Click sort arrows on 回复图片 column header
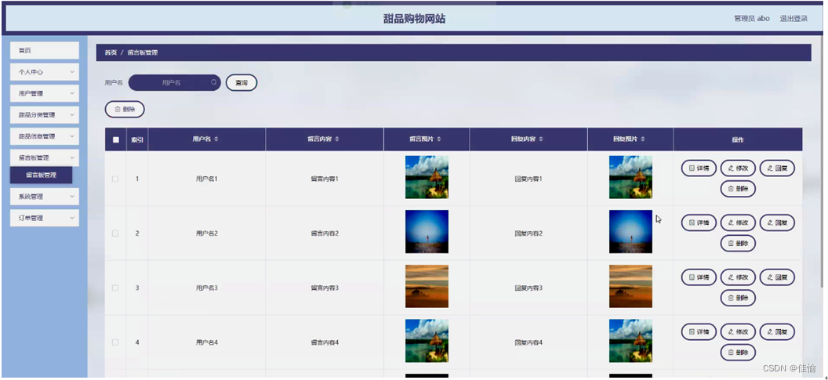The width and height of the screenshot is (828, 380). [643, 139]
